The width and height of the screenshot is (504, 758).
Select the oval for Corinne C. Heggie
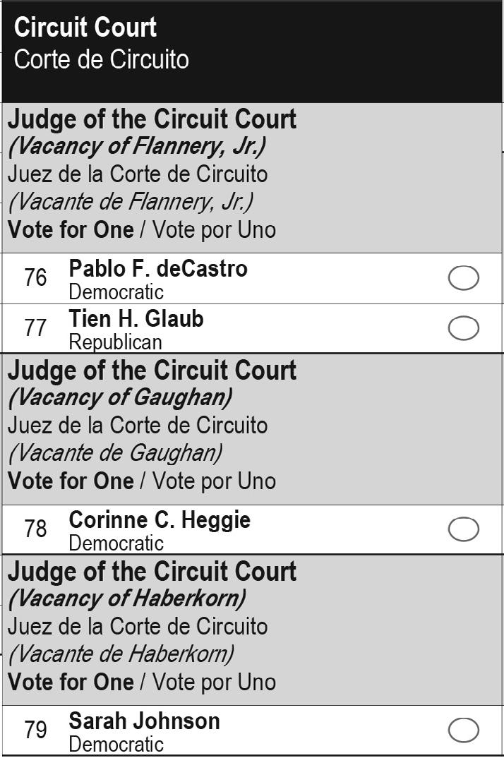[x=463, y=529]
